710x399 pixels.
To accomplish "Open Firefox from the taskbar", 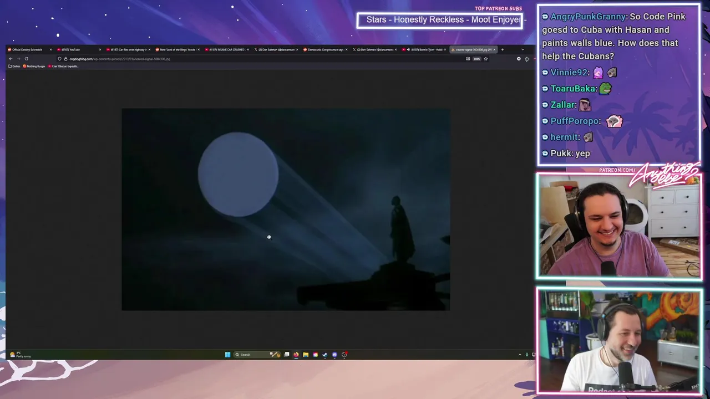I will point(296,355).
